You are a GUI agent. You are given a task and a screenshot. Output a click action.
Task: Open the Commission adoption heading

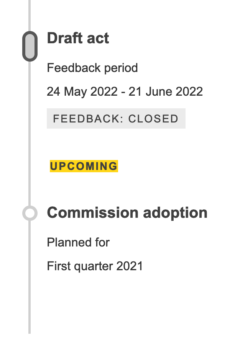click(127, 212)
